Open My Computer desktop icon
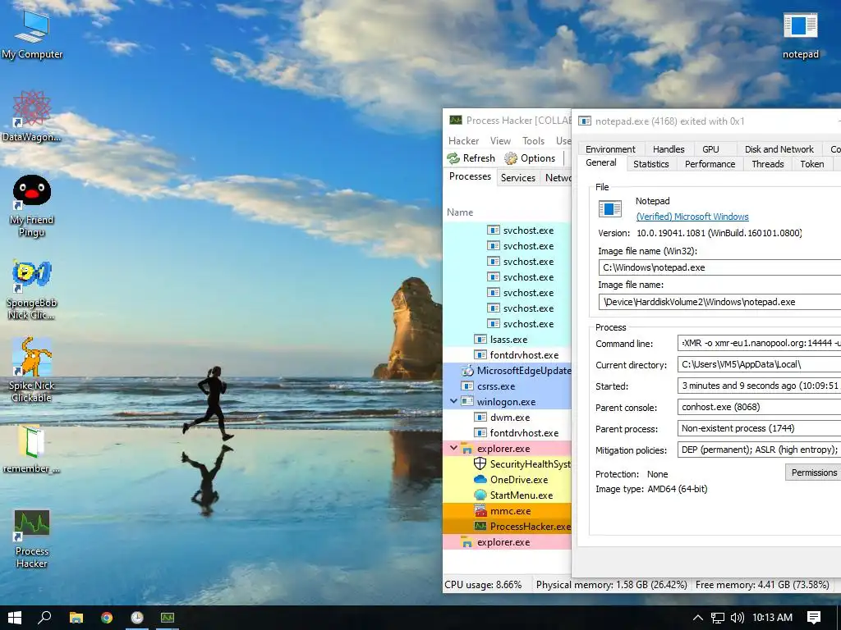Viewport: 841px width, 630px height. pyautogui.click(x=32, y=33)
